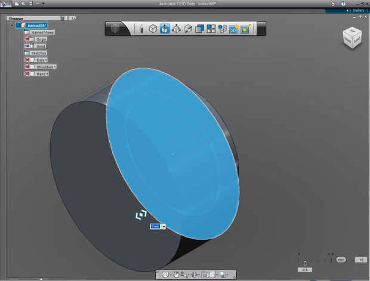Click the Split/Section solid tool
Viewport: 370px width, 281px height.
click(188, 29)
